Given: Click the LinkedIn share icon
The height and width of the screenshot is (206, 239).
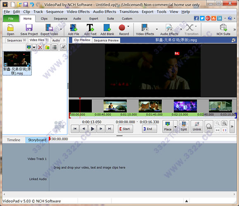Looking at the screenshot, I should pos(220,19).
